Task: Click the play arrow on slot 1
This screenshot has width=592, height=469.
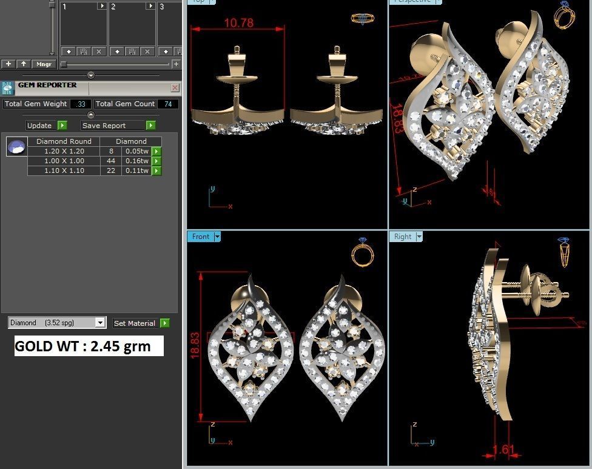Action: [102, 6]
